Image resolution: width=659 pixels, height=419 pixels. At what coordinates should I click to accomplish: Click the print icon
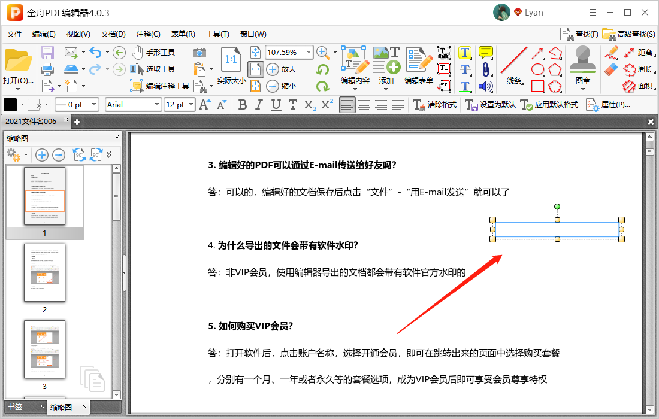47,69
